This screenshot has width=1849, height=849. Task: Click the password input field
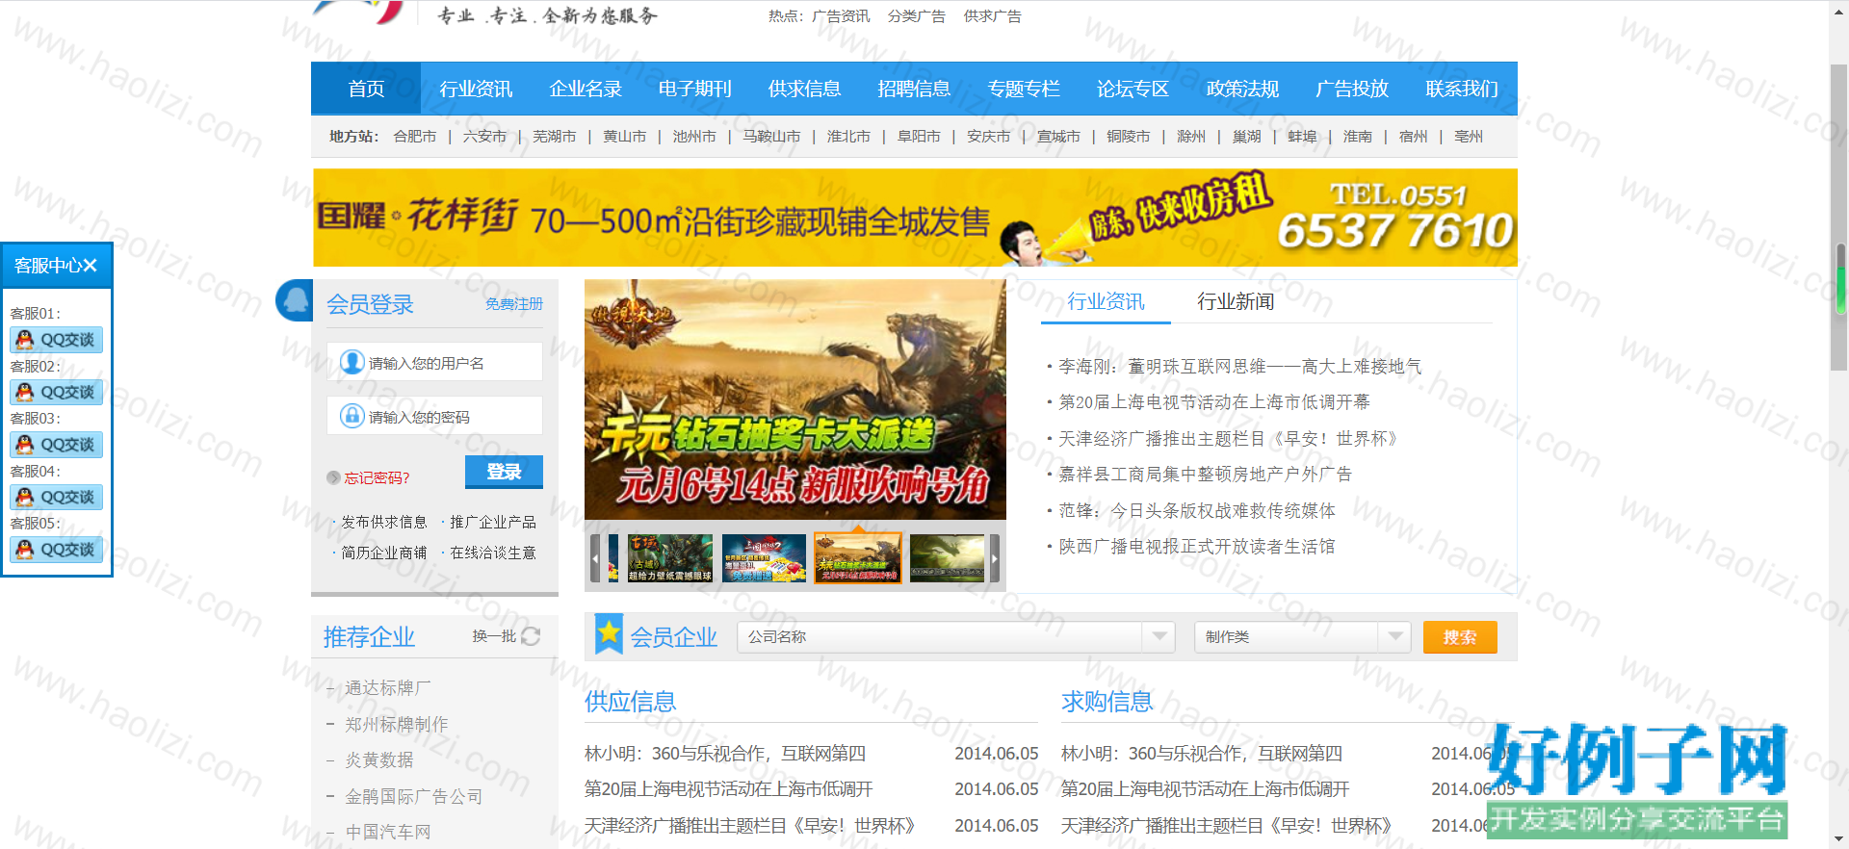[434, 416]
